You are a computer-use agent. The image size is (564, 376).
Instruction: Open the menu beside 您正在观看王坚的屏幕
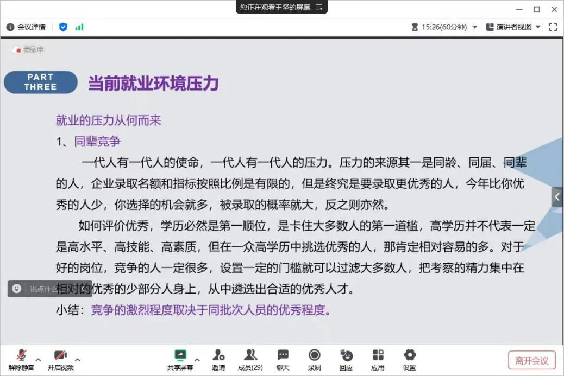click(x=319, y=7)
